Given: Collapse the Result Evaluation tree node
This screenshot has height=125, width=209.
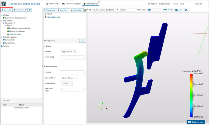Looking at the screenshot, I should tap(2, 37).
